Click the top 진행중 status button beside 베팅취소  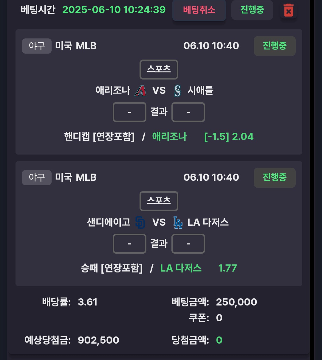click(x=252, y=10)
